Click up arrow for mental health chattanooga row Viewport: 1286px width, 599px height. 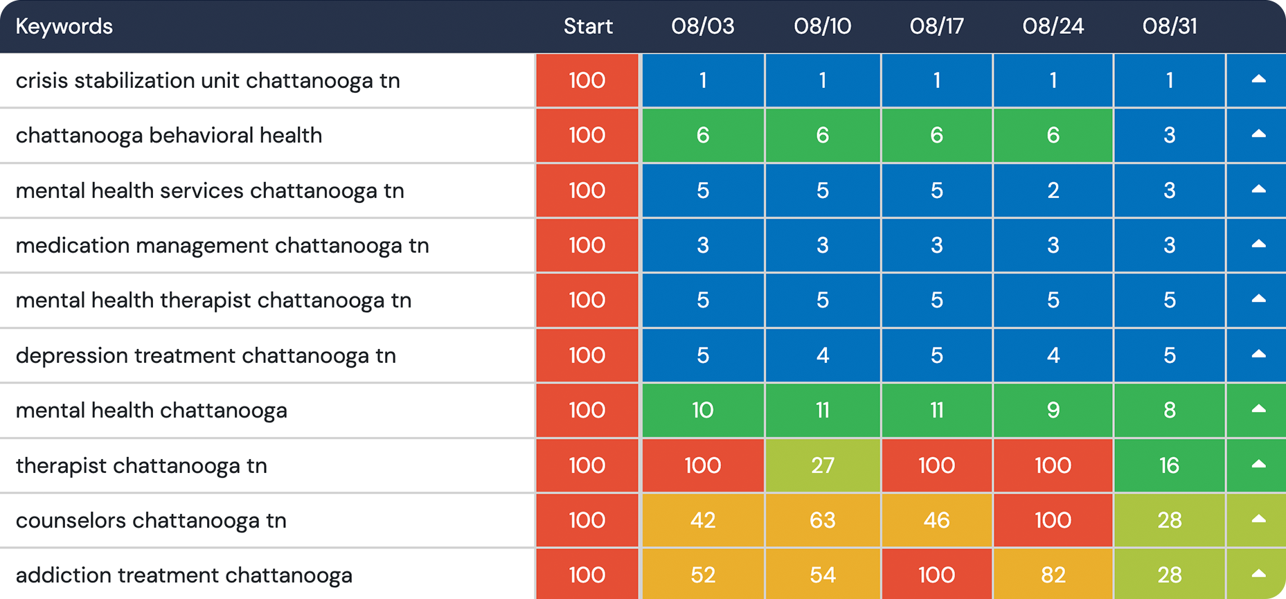pos(1258,409)
